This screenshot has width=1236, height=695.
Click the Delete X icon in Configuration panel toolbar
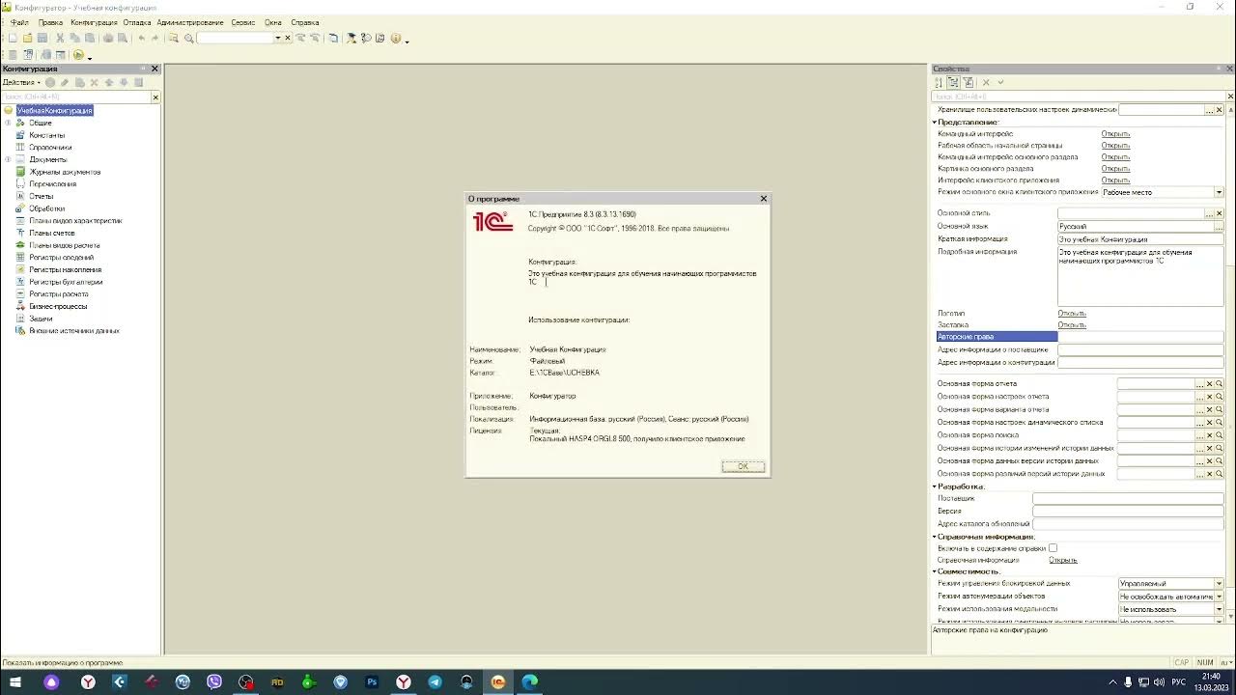(94, 82)
